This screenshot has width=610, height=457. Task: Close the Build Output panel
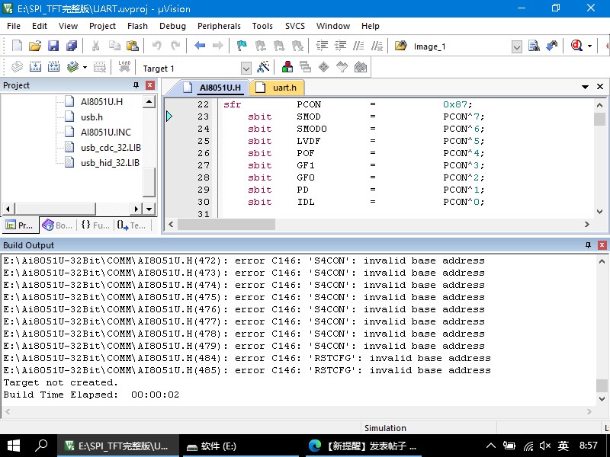(602, 244)
